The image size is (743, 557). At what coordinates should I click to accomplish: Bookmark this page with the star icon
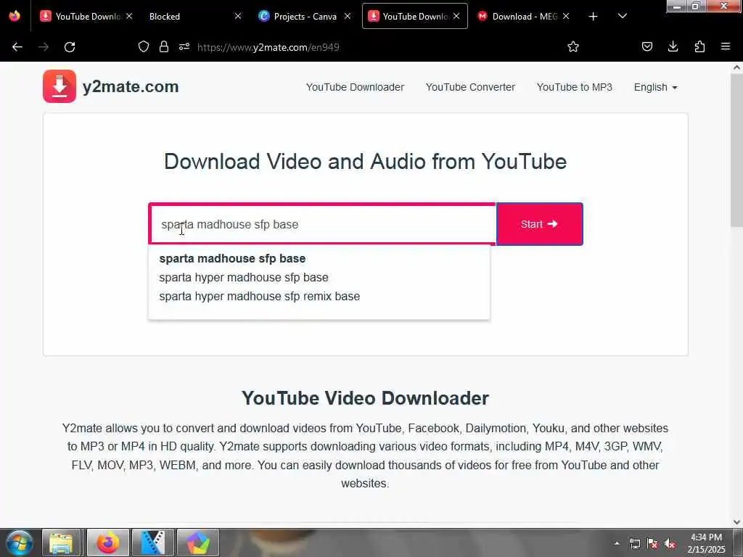click(x=573, y=46)
